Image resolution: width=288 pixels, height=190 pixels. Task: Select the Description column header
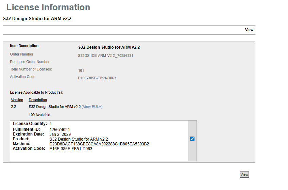coord(38,100)
